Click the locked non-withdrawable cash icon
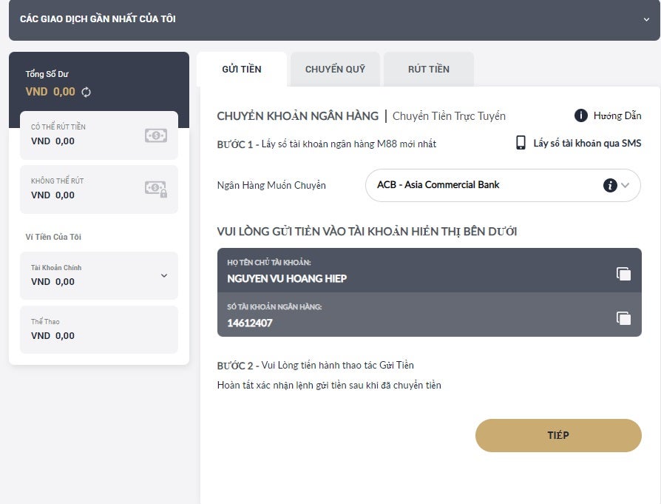The image size is (661, 504). 155,189
